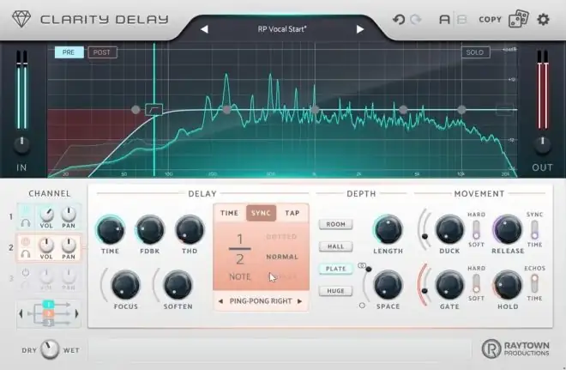
Task: Select the POST analyzer tab
Action: (102, 52)
